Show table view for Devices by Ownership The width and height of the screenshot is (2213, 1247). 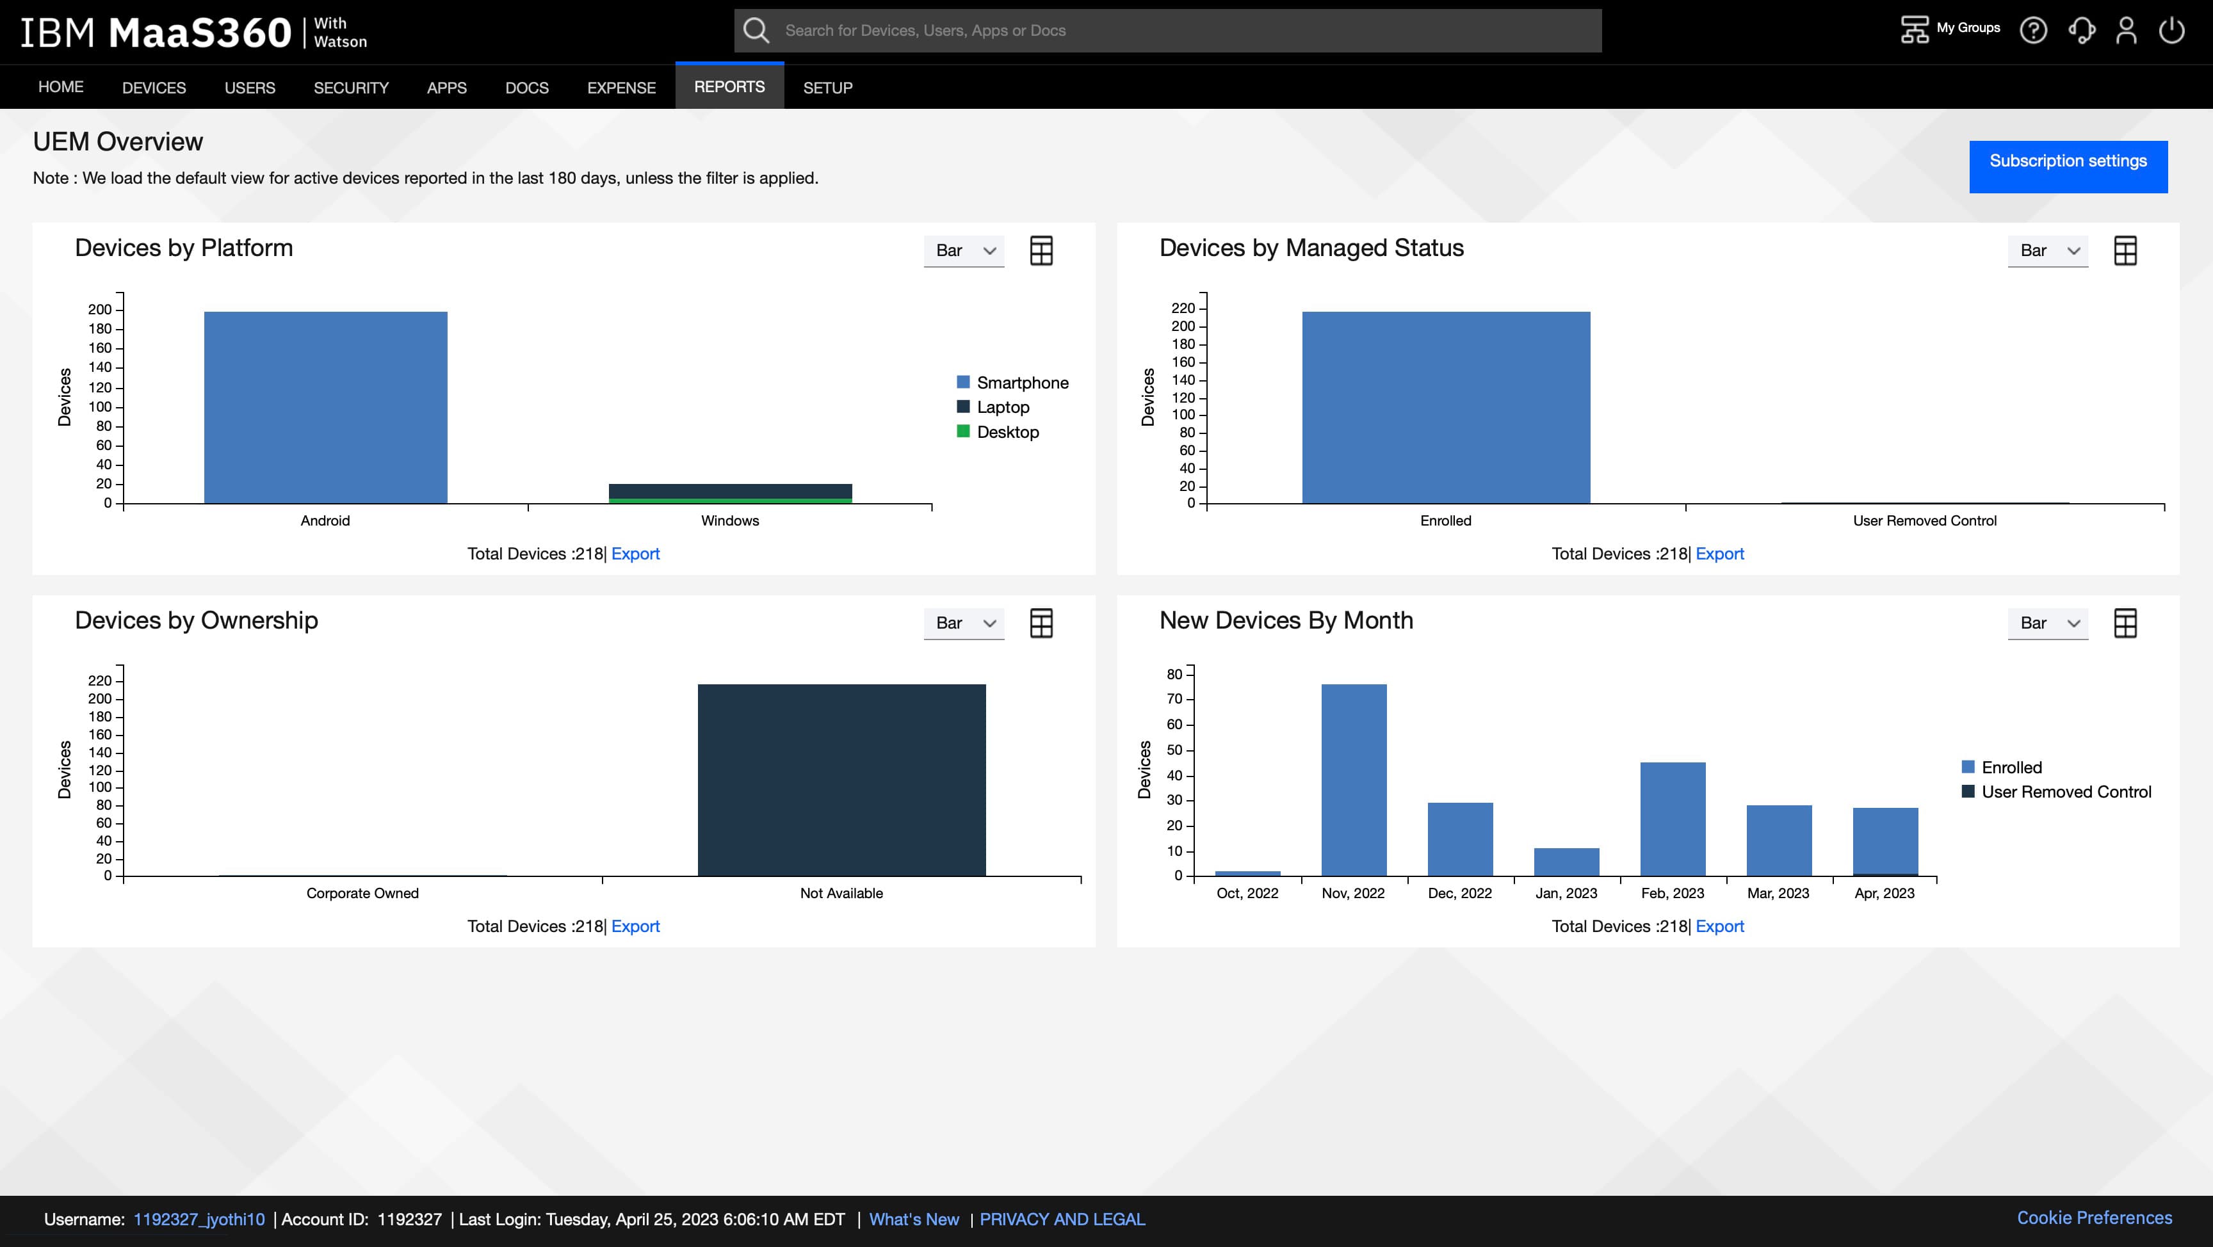coord(1041,623)
